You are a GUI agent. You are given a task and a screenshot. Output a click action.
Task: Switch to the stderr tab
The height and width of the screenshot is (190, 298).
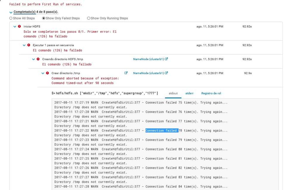[x=189, y=93]
